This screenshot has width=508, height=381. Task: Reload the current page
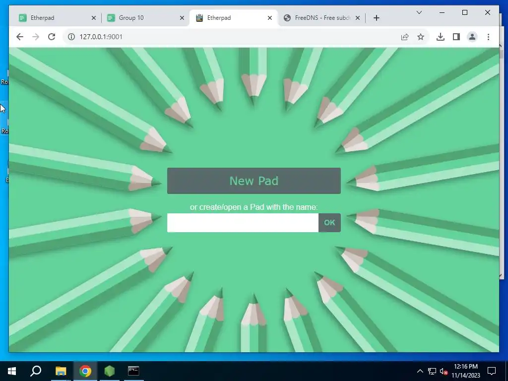[52, 37]
